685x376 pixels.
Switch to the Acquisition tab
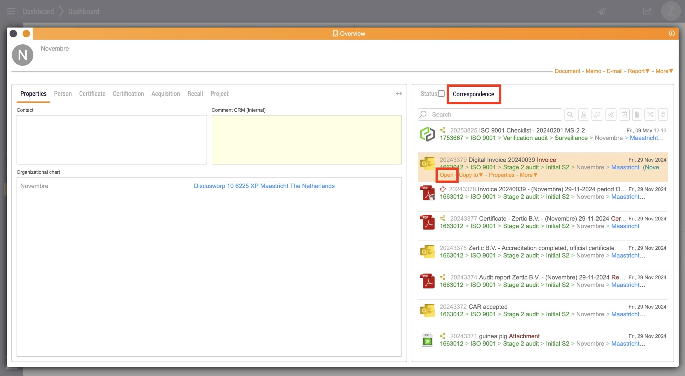tap(165, 94)
